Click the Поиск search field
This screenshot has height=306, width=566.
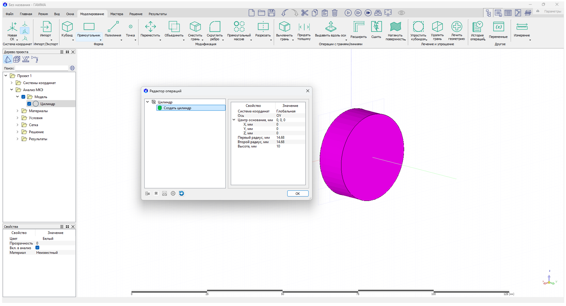pos(42,68)
